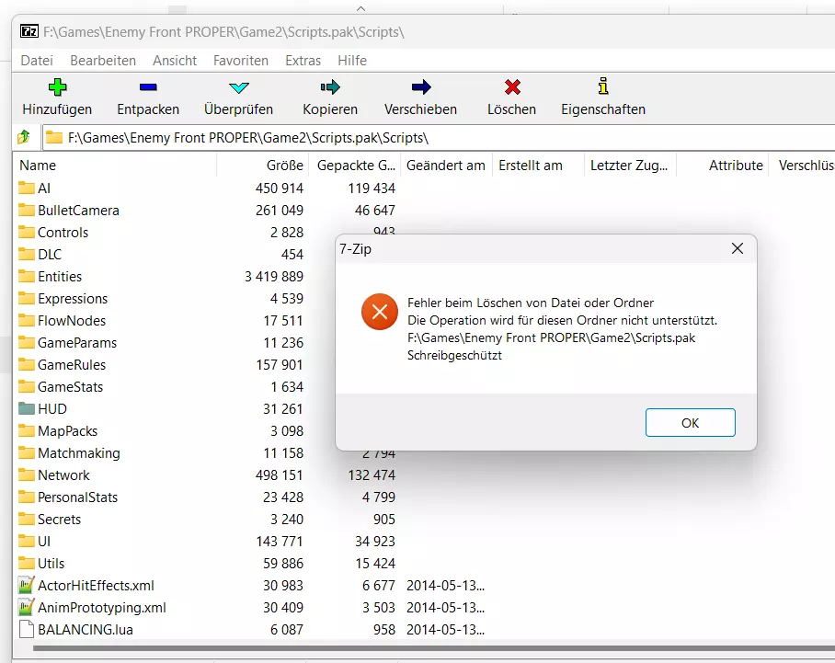
Task: Click the Hinzufügen green plus icon
Action: 57,86
